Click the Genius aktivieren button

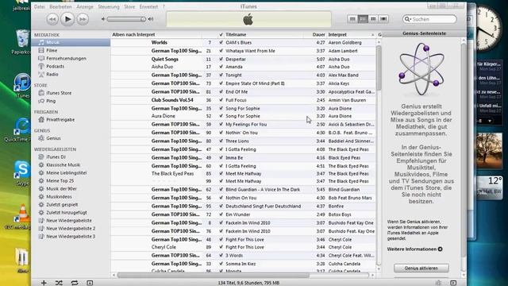tap(421, 269)
